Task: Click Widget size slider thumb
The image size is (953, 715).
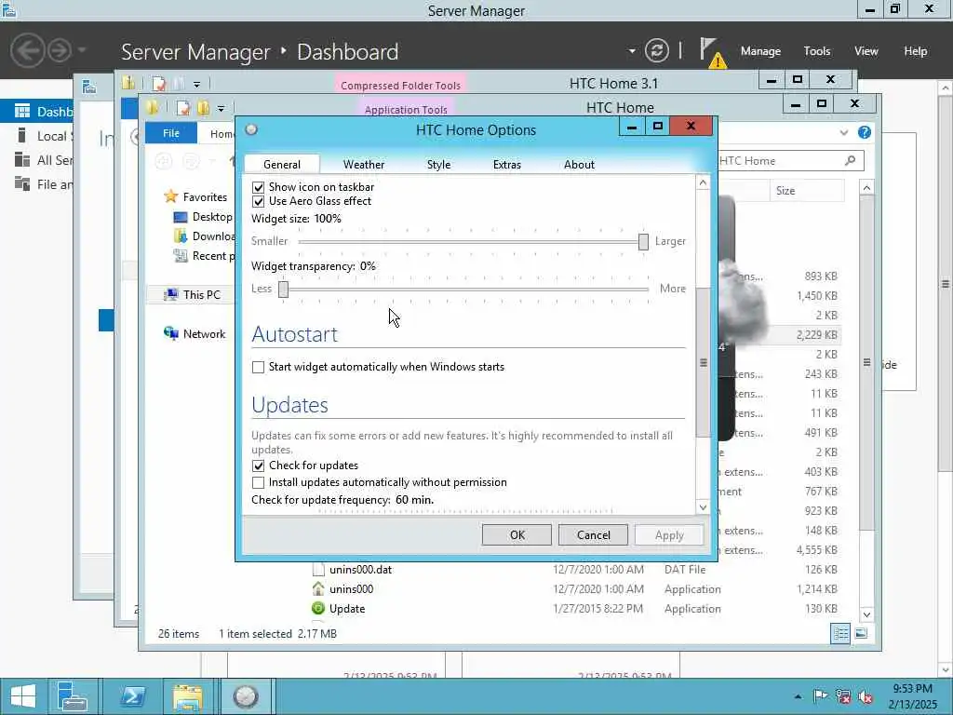Action: [x=643, y=241]
